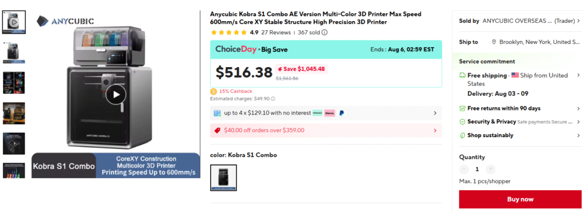Click the red coupon tag icon
Image resolution: width=585 pixels, height=213 pixels.
(x=217, y=130)
